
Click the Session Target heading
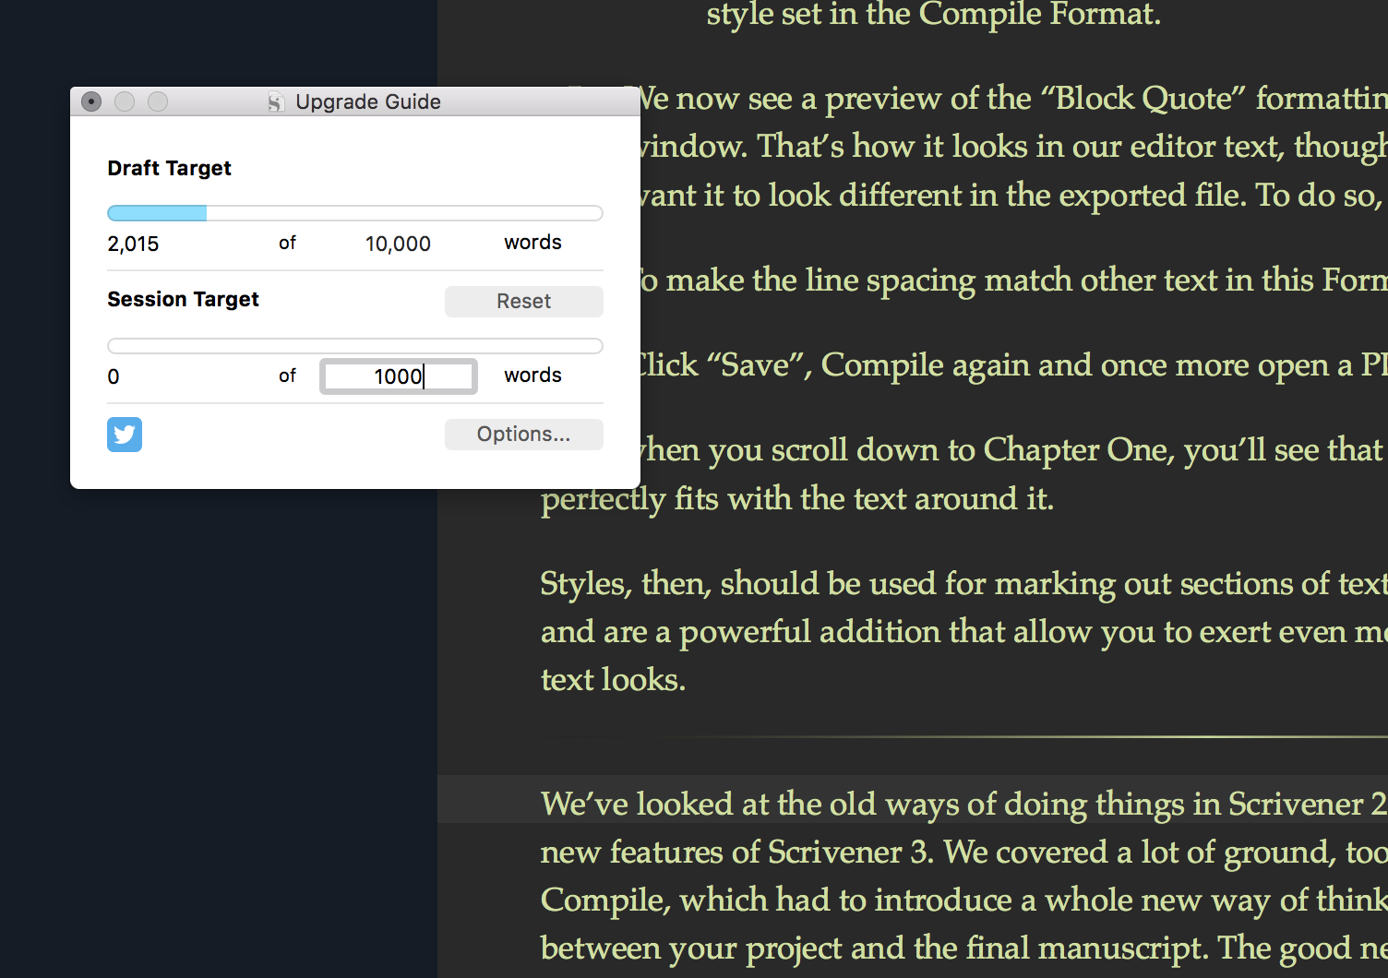pyautogui.click(x=183, y=299)
